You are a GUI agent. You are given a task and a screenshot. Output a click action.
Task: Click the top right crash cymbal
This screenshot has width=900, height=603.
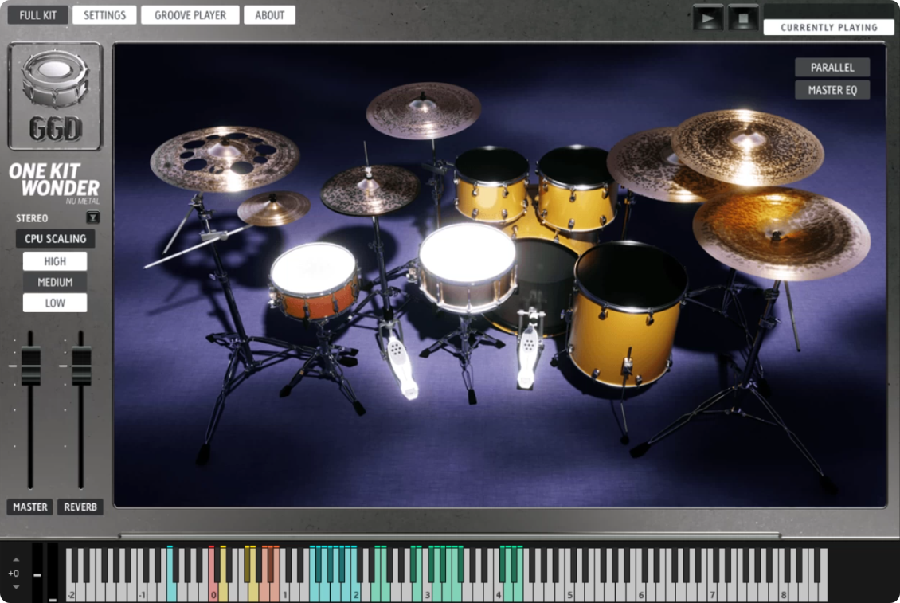(747, 147)
